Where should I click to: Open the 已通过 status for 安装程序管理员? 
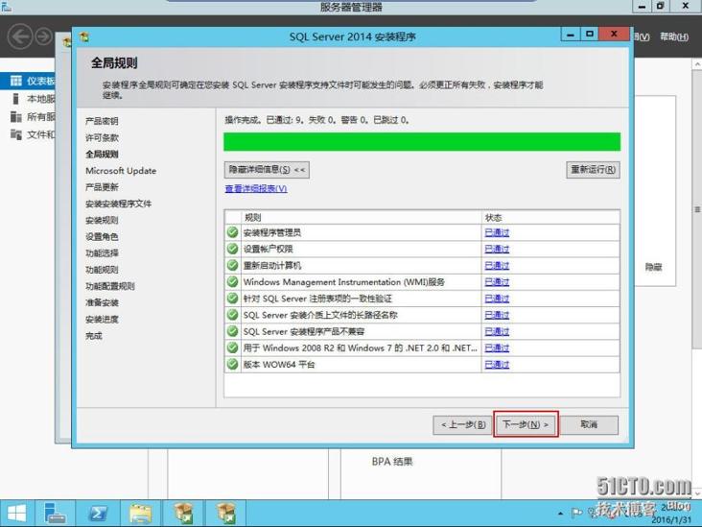click(497, 232)
